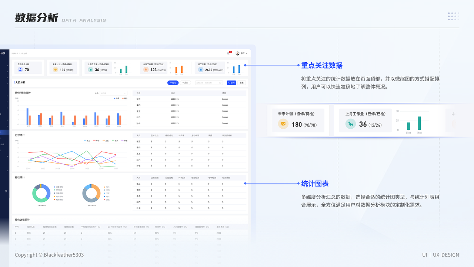Click the 电气检测 column header in 已检 table
The image size is (474, 267).
tap(212, 178)
